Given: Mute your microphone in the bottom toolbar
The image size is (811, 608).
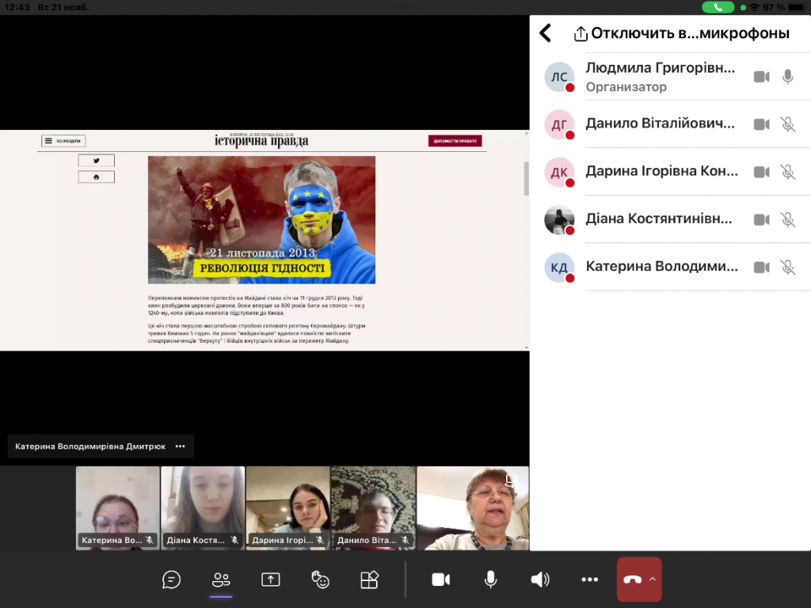Looking at the screenshot, I should point(491,579).
